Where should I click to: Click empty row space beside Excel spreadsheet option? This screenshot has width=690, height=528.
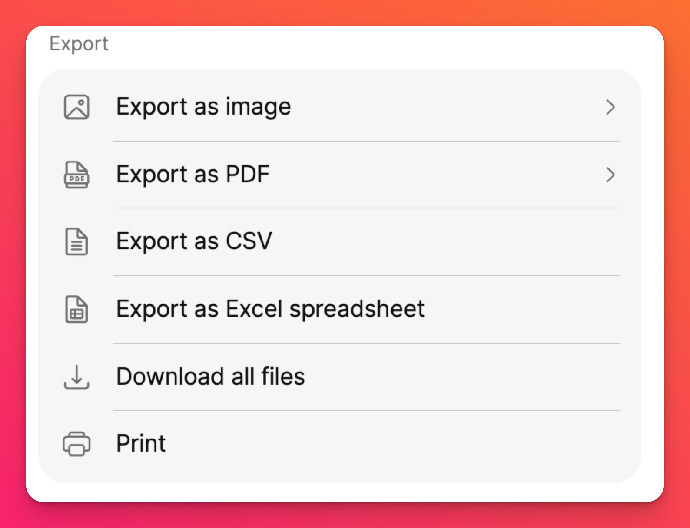pyautogui.click(x=521, y=309)
